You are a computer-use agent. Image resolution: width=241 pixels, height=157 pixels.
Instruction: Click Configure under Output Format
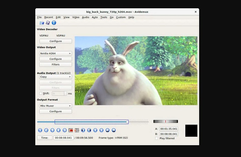pyautogui.click(x=55, y=111)
